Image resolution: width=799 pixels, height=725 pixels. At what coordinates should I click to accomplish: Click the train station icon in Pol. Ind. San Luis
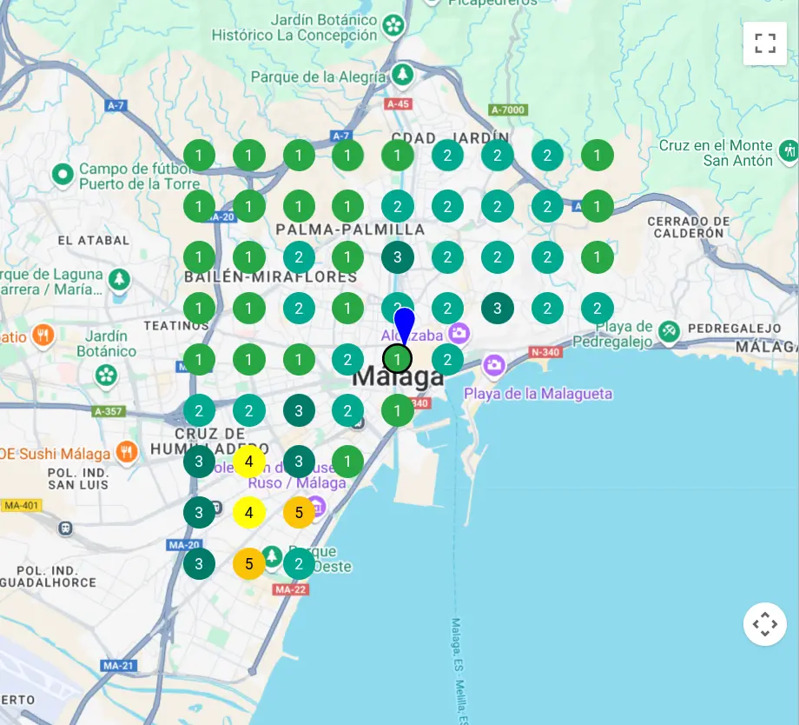click(65, 529)
